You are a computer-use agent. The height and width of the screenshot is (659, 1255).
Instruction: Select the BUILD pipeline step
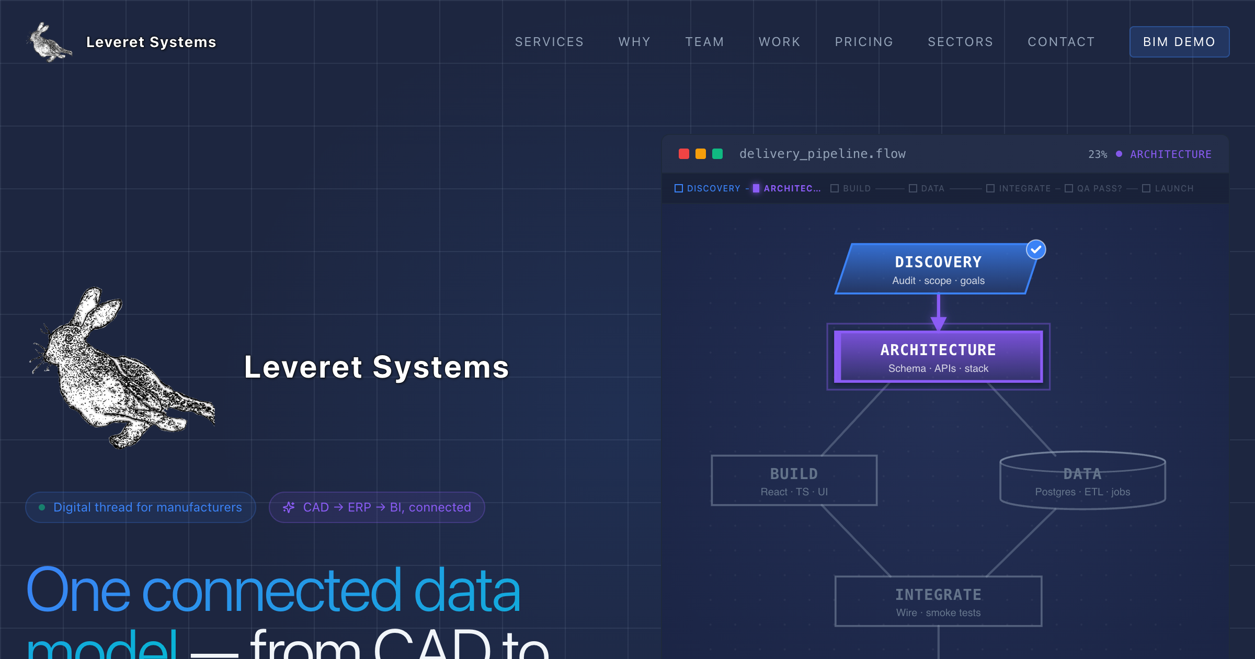click(x=851, y=188)
